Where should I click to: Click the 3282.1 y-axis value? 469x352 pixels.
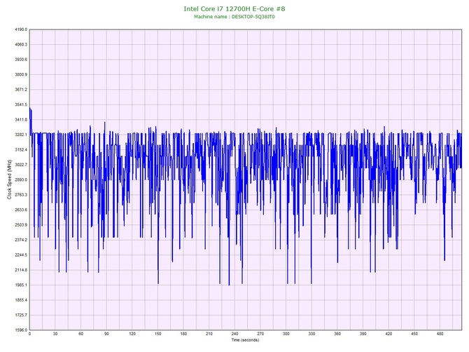coord(21,135)
